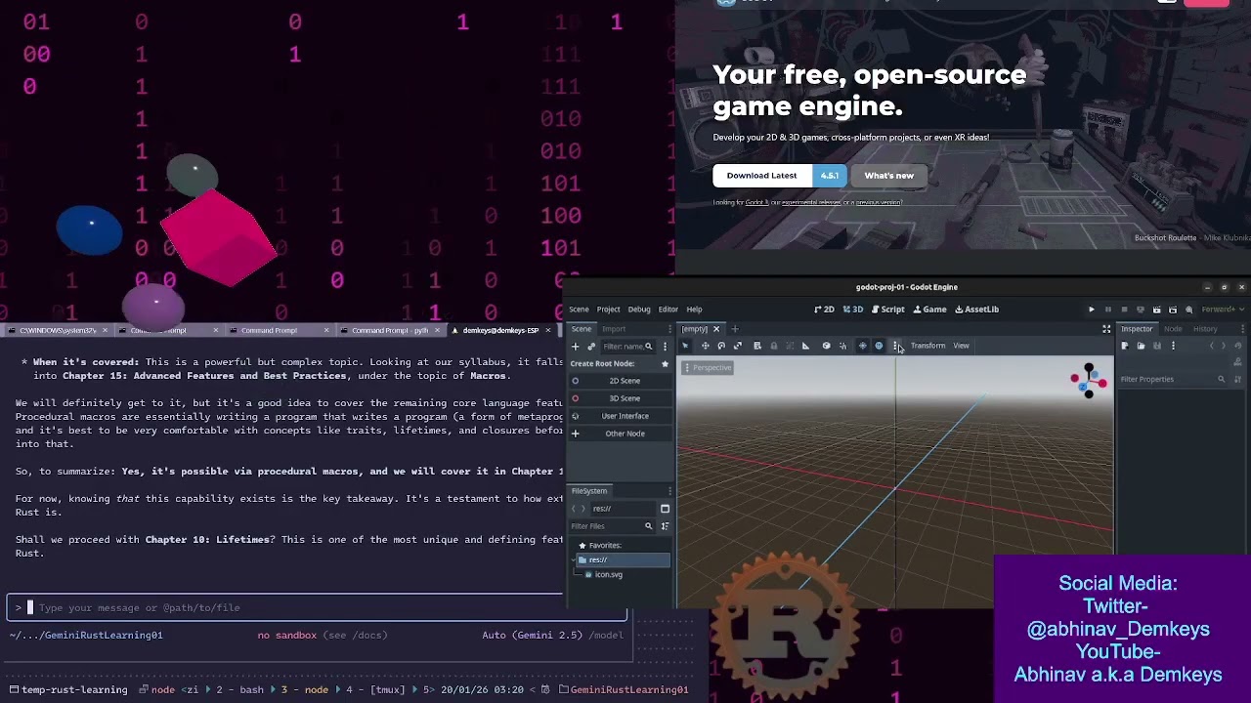The height and width of the screenshot is (703, 1251).
Task: Click the FileSystem split mode icon
Action: pyautogui.click(x=665, y=509)
